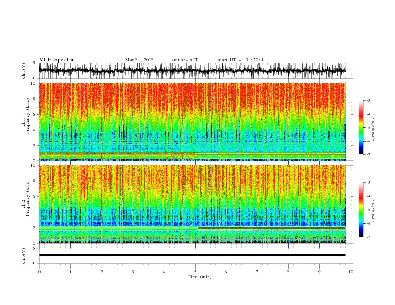Click the dark 2 kHz line in ch.2 spectrogram
Viewport: 395px width, 305px height.
(x=271, y=228)
